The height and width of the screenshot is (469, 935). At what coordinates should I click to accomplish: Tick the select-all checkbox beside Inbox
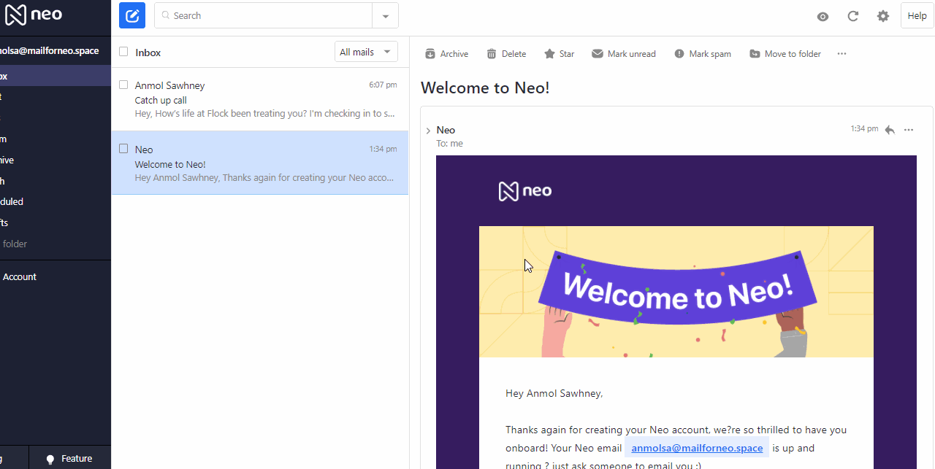click(x=123, y=52)
